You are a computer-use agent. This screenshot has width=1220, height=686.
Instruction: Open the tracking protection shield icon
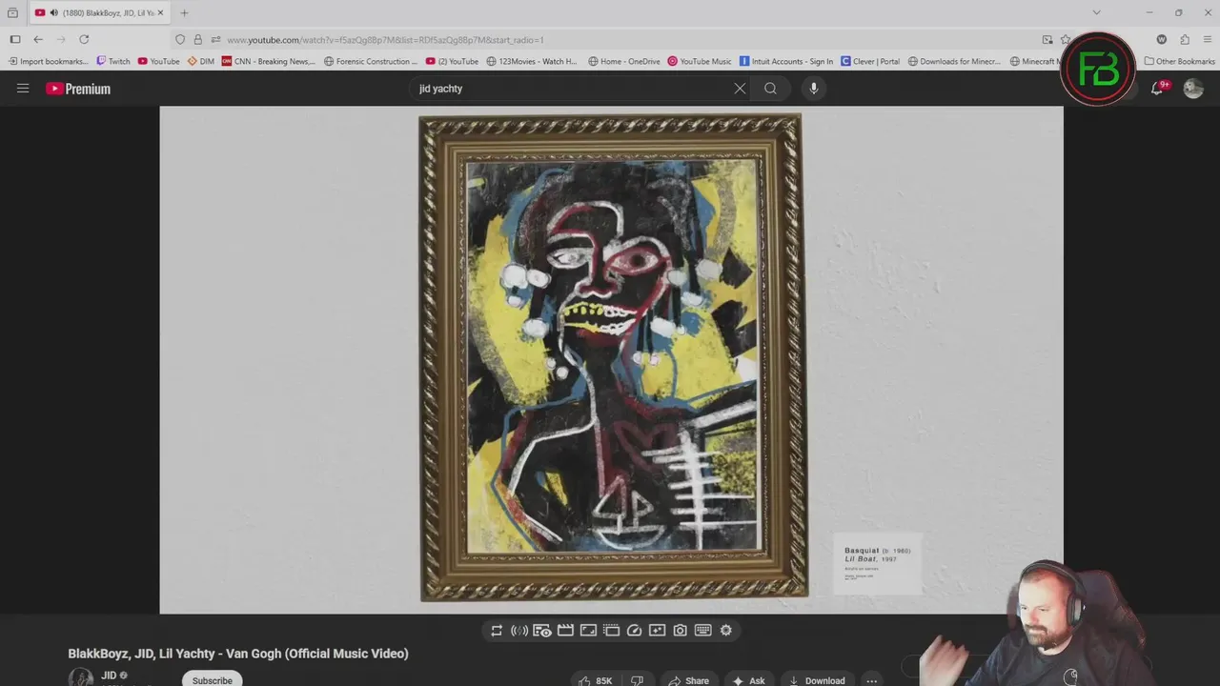click(180, 40)
